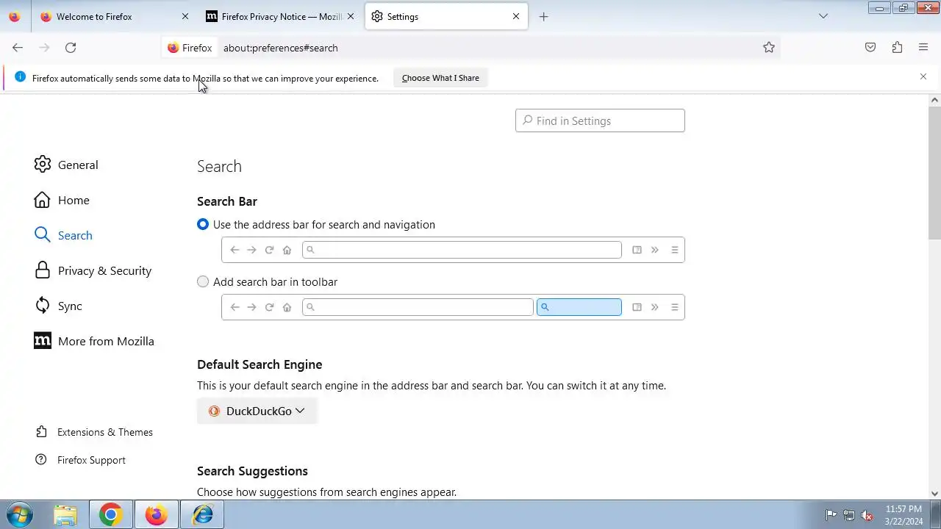This screenshot has width=941, height=529.
Task: Open the Windows Start button
Action: [18, 514]
